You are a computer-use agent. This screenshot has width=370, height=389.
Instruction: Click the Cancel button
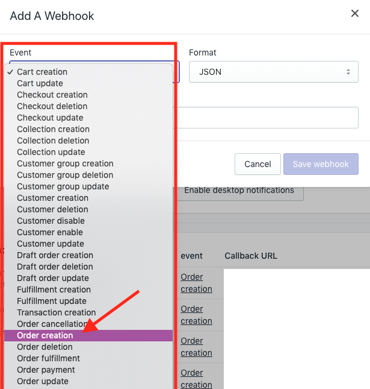[x=257, y=164]
